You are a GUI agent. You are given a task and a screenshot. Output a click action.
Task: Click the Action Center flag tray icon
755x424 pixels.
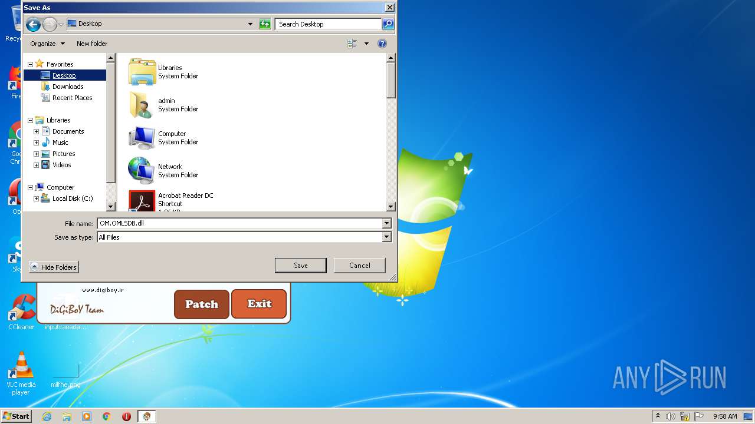pyautogui.click(x=699, y=416)
